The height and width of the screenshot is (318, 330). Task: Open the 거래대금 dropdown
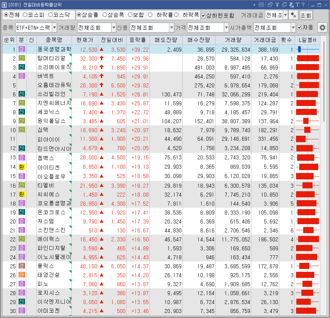pyautogui.click(x=286, y=15)
